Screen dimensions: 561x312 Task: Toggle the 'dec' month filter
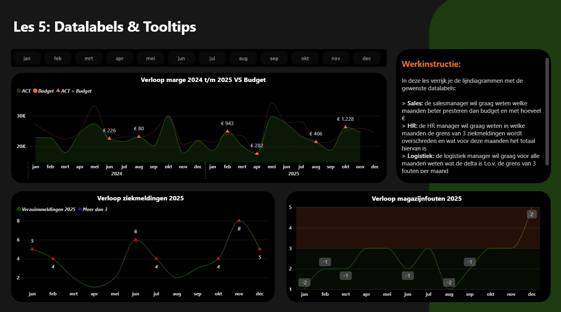coord(366,58)
